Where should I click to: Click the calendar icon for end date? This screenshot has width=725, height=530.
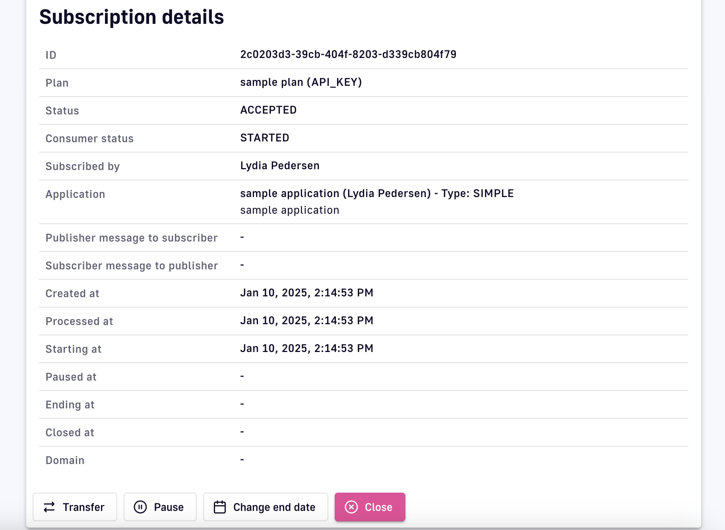pyautogui.click(x=220, y=507)
